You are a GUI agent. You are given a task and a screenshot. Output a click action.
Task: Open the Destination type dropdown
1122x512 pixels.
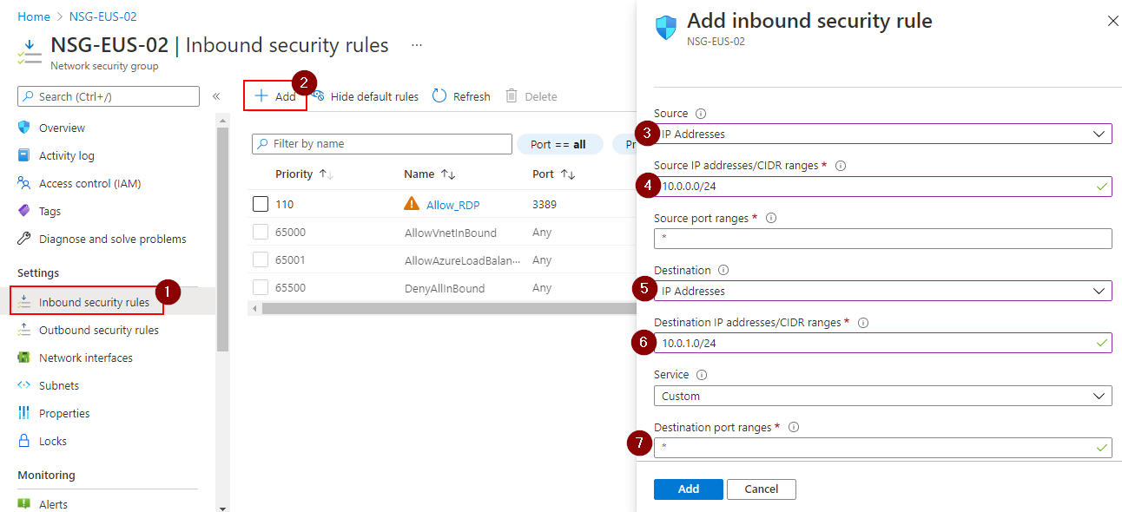pyautogui.click(x=882, y=291)
